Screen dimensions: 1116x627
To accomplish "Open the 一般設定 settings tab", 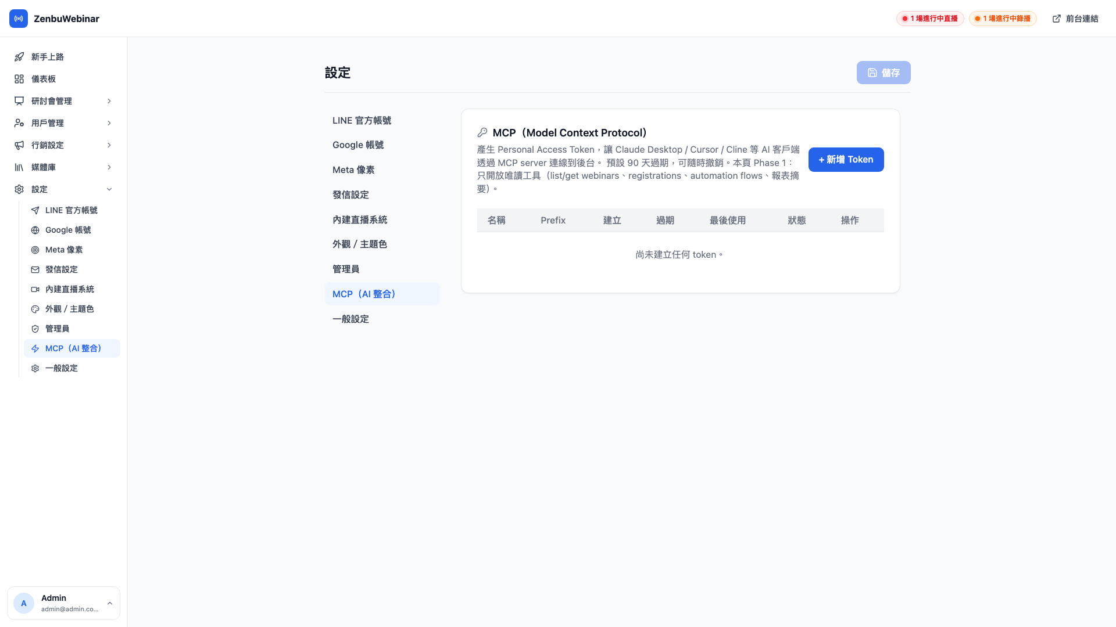I will [382, 319].
